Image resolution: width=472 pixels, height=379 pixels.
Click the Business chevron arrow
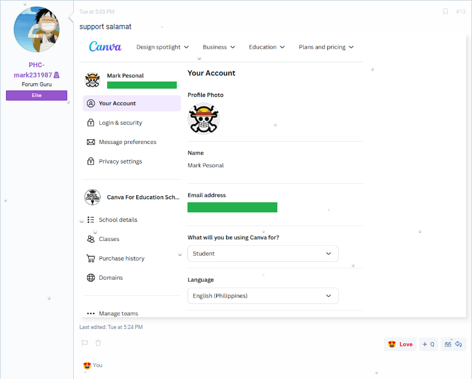click(233, 47)
